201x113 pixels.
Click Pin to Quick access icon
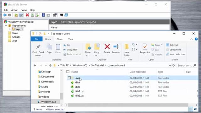[x=38, y=47]
